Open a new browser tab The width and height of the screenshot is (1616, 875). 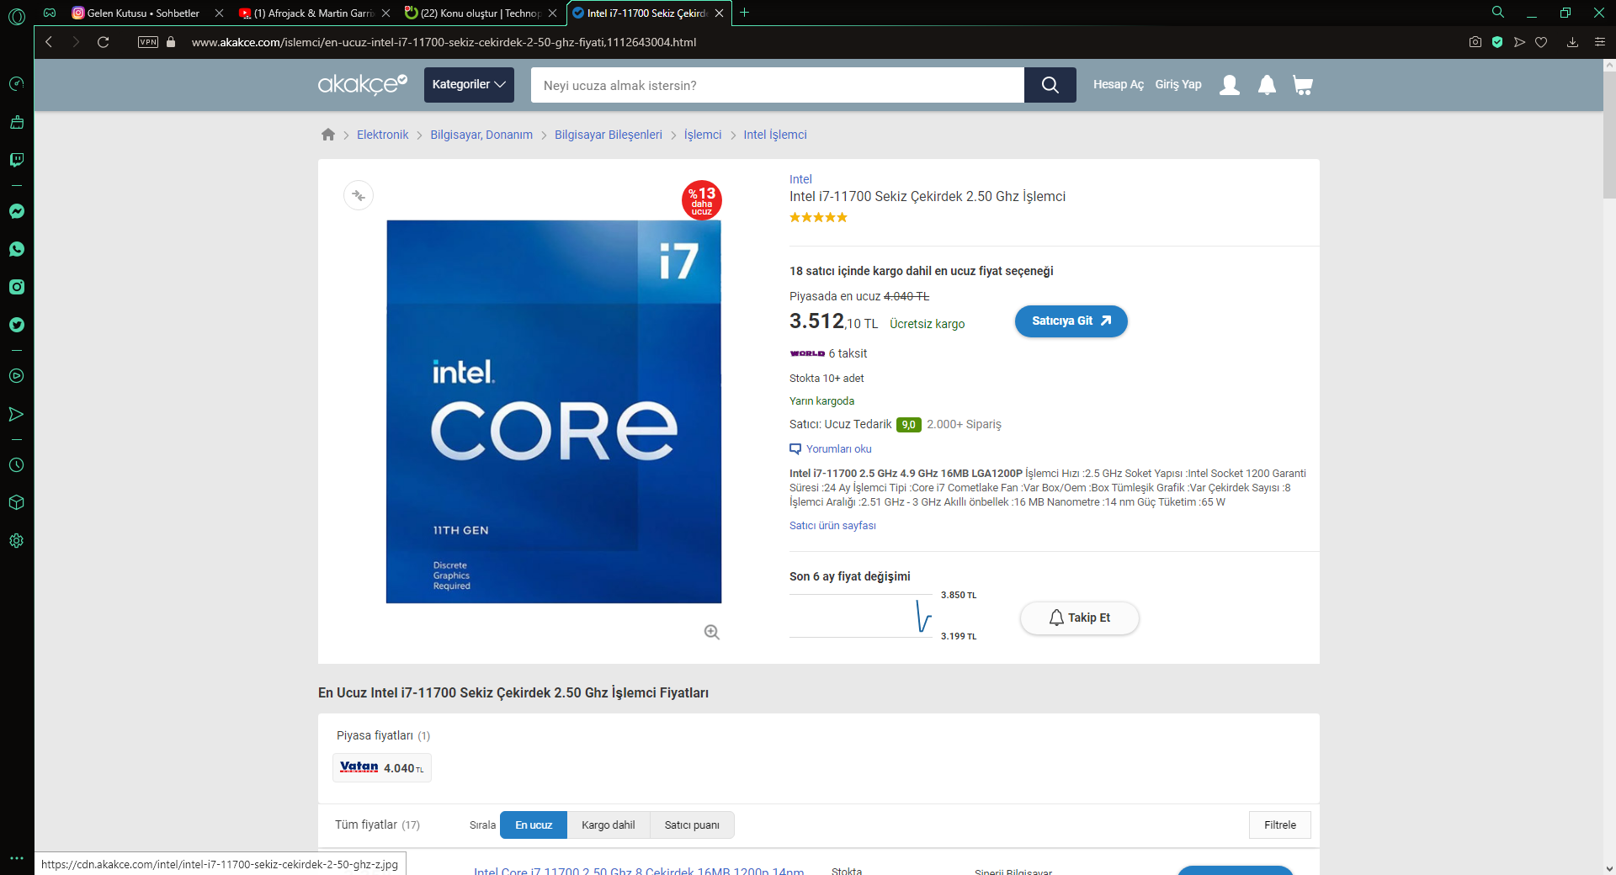[x=744, y=13]
